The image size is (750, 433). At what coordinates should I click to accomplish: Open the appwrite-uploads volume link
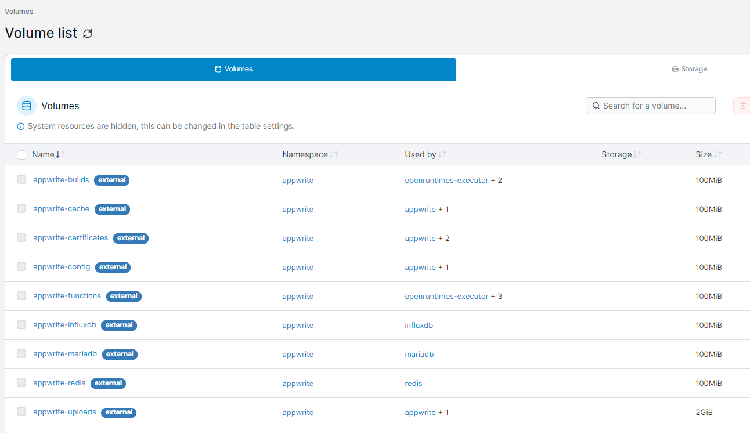click(64, 412)
